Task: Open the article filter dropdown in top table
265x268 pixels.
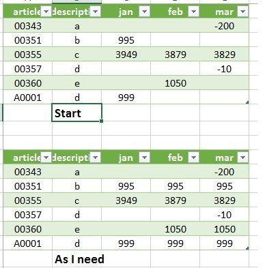Action: click(x=46, y=12)
